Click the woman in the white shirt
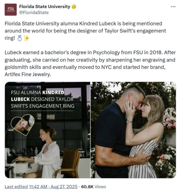 (45, 152)
